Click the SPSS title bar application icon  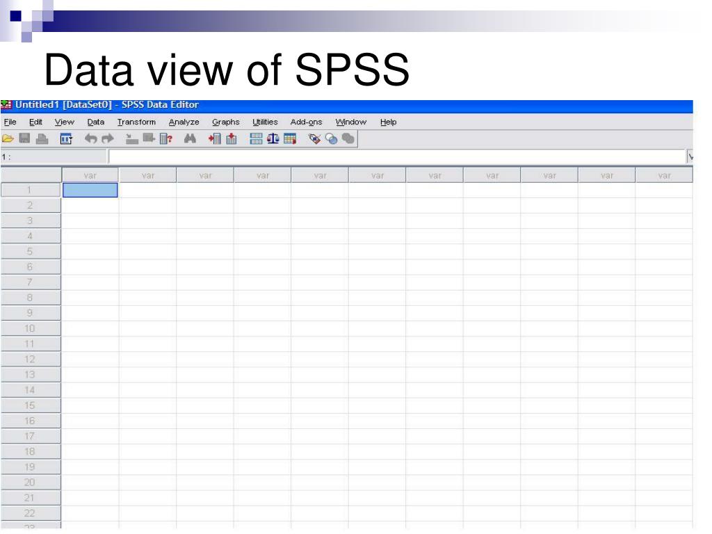click(6, 105)
